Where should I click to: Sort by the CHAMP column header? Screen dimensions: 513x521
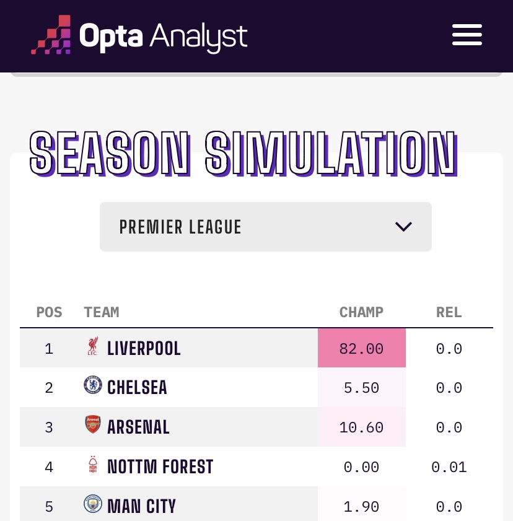click(x=361, y=312)
